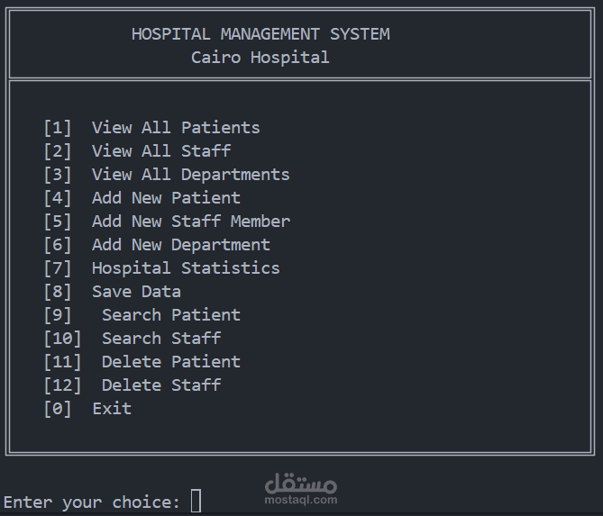Screen dimensions: 603x516
Task: Select Search Staff option
Action: pyautogui.click(x=160, y=339)
